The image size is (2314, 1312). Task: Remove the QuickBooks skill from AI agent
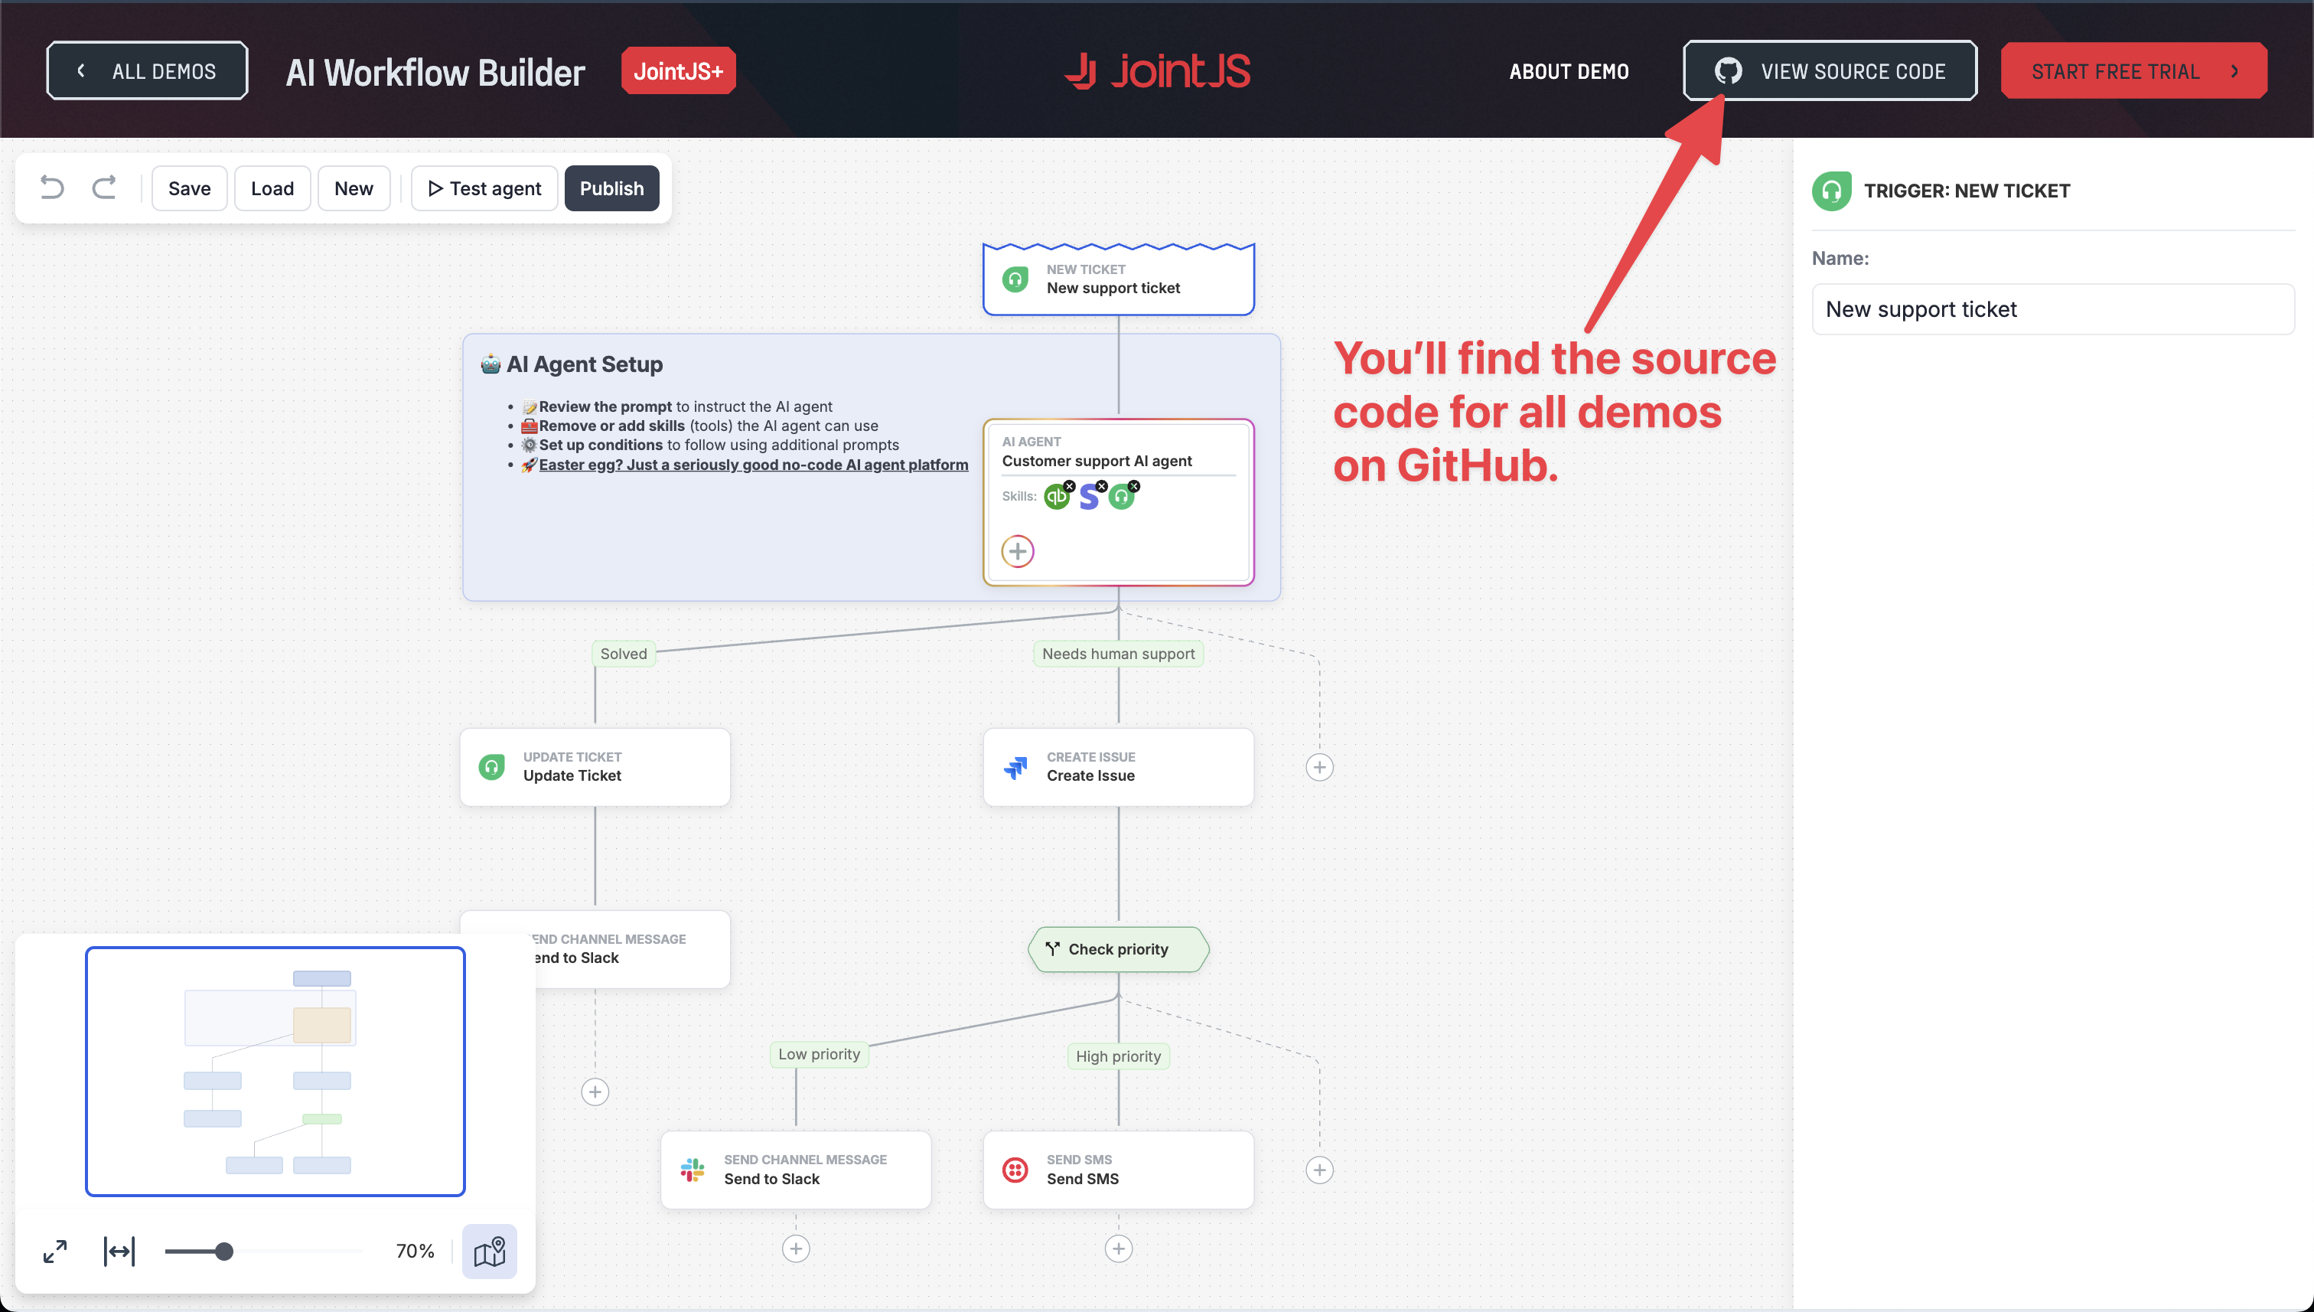pos(1069,487)
